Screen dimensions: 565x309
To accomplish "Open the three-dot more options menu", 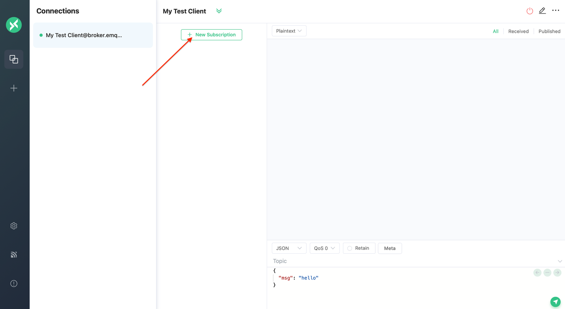I will (x=556, y=11).
